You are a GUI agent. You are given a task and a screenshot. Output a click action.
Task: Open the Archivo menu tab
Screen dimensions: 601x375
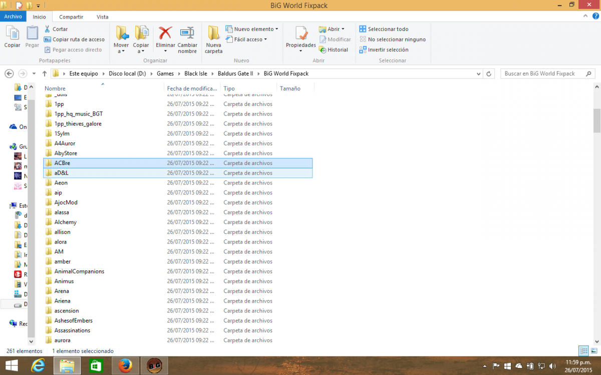[13, 16]
